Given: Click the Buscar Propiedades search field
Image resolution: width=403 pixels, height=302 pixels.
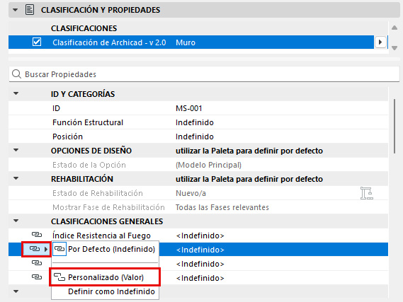Looking at the screenshot, I should click(204, 74).
